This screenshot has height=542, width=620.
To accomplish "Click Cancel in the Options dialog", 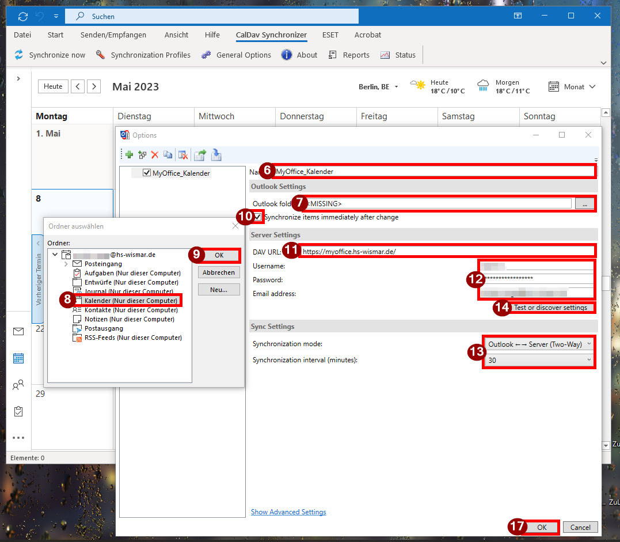I will (580, 528).
